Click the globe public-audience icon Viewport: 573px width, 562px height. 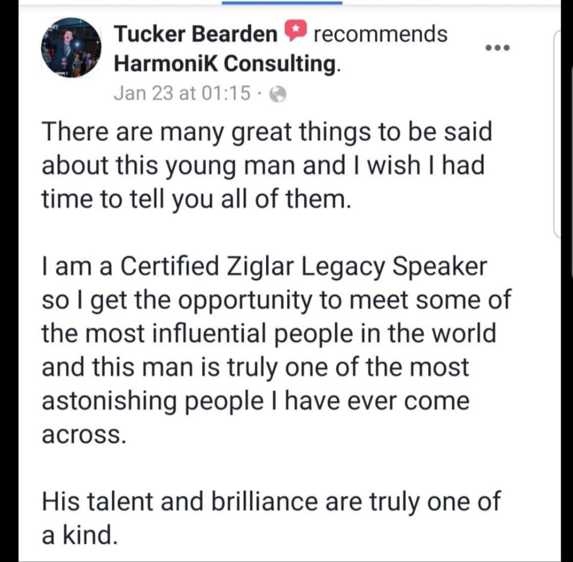click(278, 94)
